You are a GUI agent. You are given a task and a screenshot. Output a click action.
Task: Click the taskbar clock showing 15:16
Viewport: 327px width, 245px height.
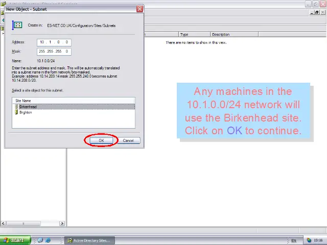tap(319, 240)
